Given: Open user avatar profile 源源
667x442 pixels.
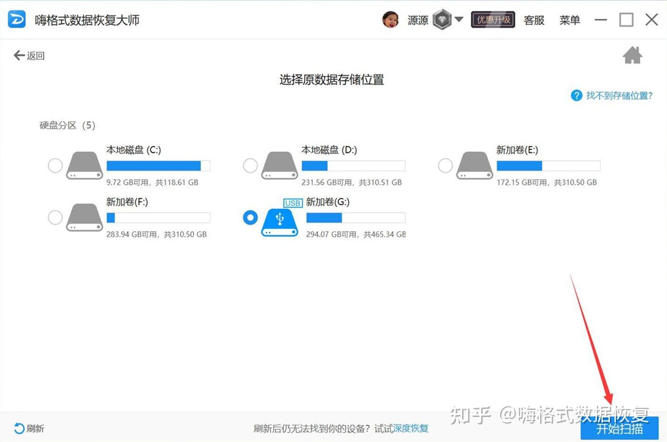Looking at the screenshot, I should (x=392, y=19).
